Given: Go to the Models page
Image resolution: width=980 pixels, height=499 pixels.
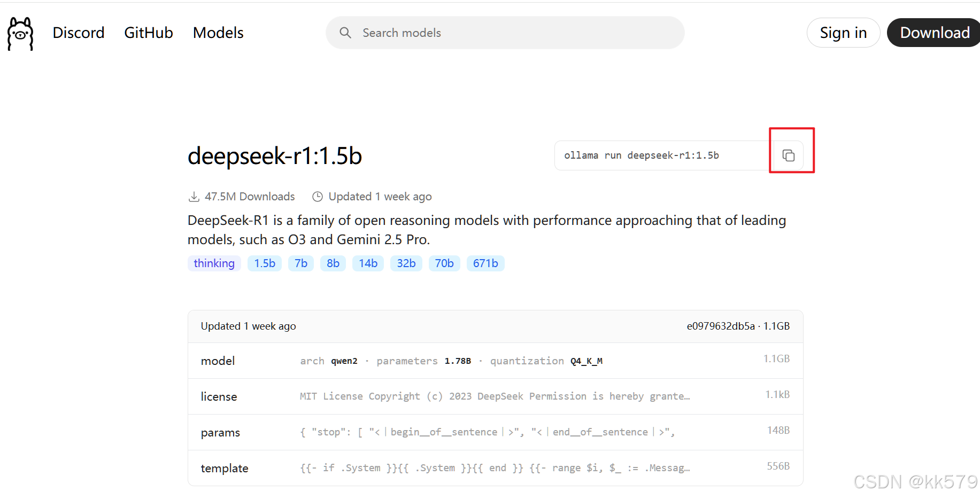Looking at the screenshot, I should [x=218, y=33].
